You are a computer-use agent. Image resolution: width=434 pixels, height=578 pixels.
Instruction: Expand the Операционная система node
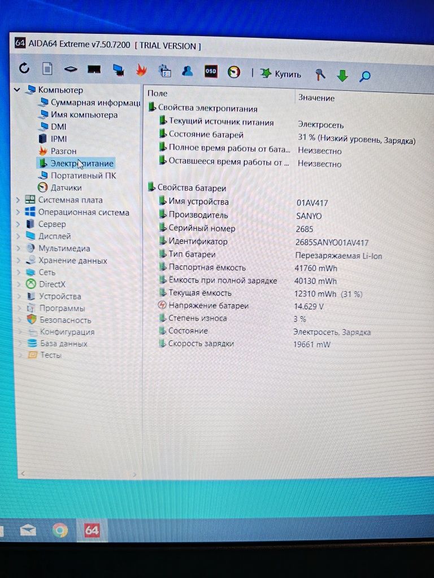tap(18, 212)
